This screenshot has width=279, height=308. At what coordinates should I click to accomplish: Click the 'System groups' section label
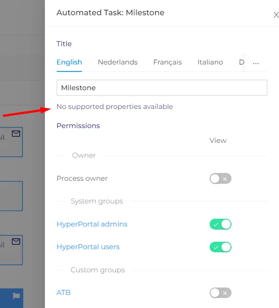coord(97,201)
